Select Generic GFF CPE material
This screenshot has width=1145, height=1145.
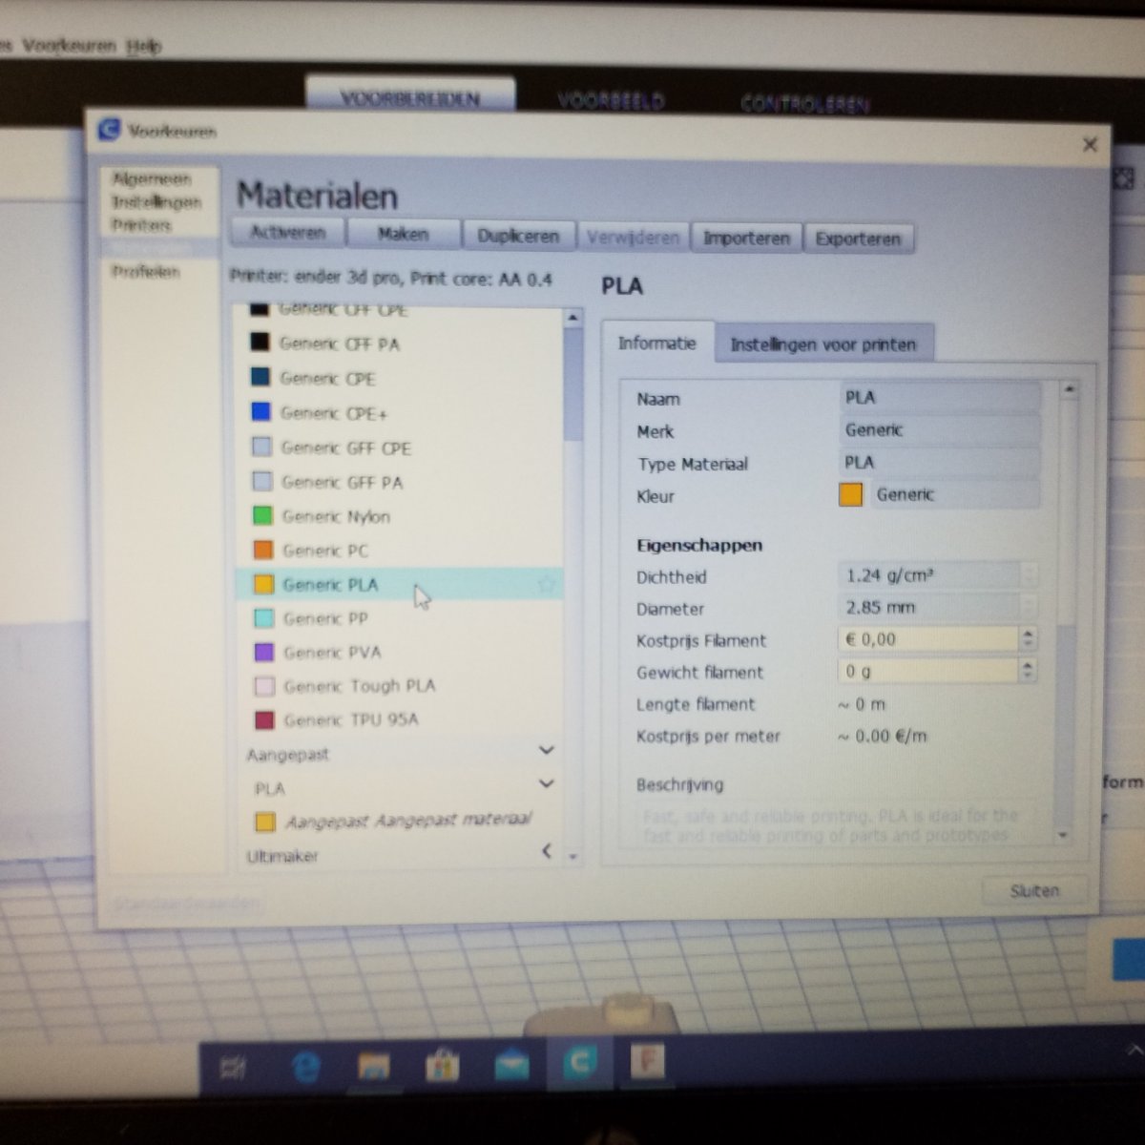(399, 448)
